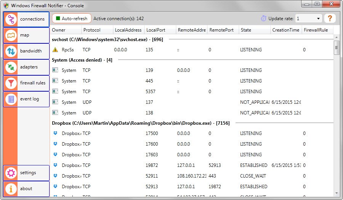This screenshot has height=200, width=343.
Task: Click the shield icon in the title bar
Action: pyautogui.click(x=6, y=5)
